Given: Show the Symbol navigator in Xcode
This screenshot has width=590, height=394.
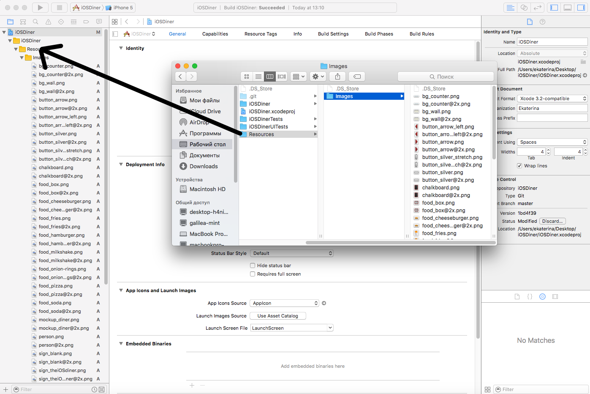Looking at the screenshot, I should coord(23,22).
